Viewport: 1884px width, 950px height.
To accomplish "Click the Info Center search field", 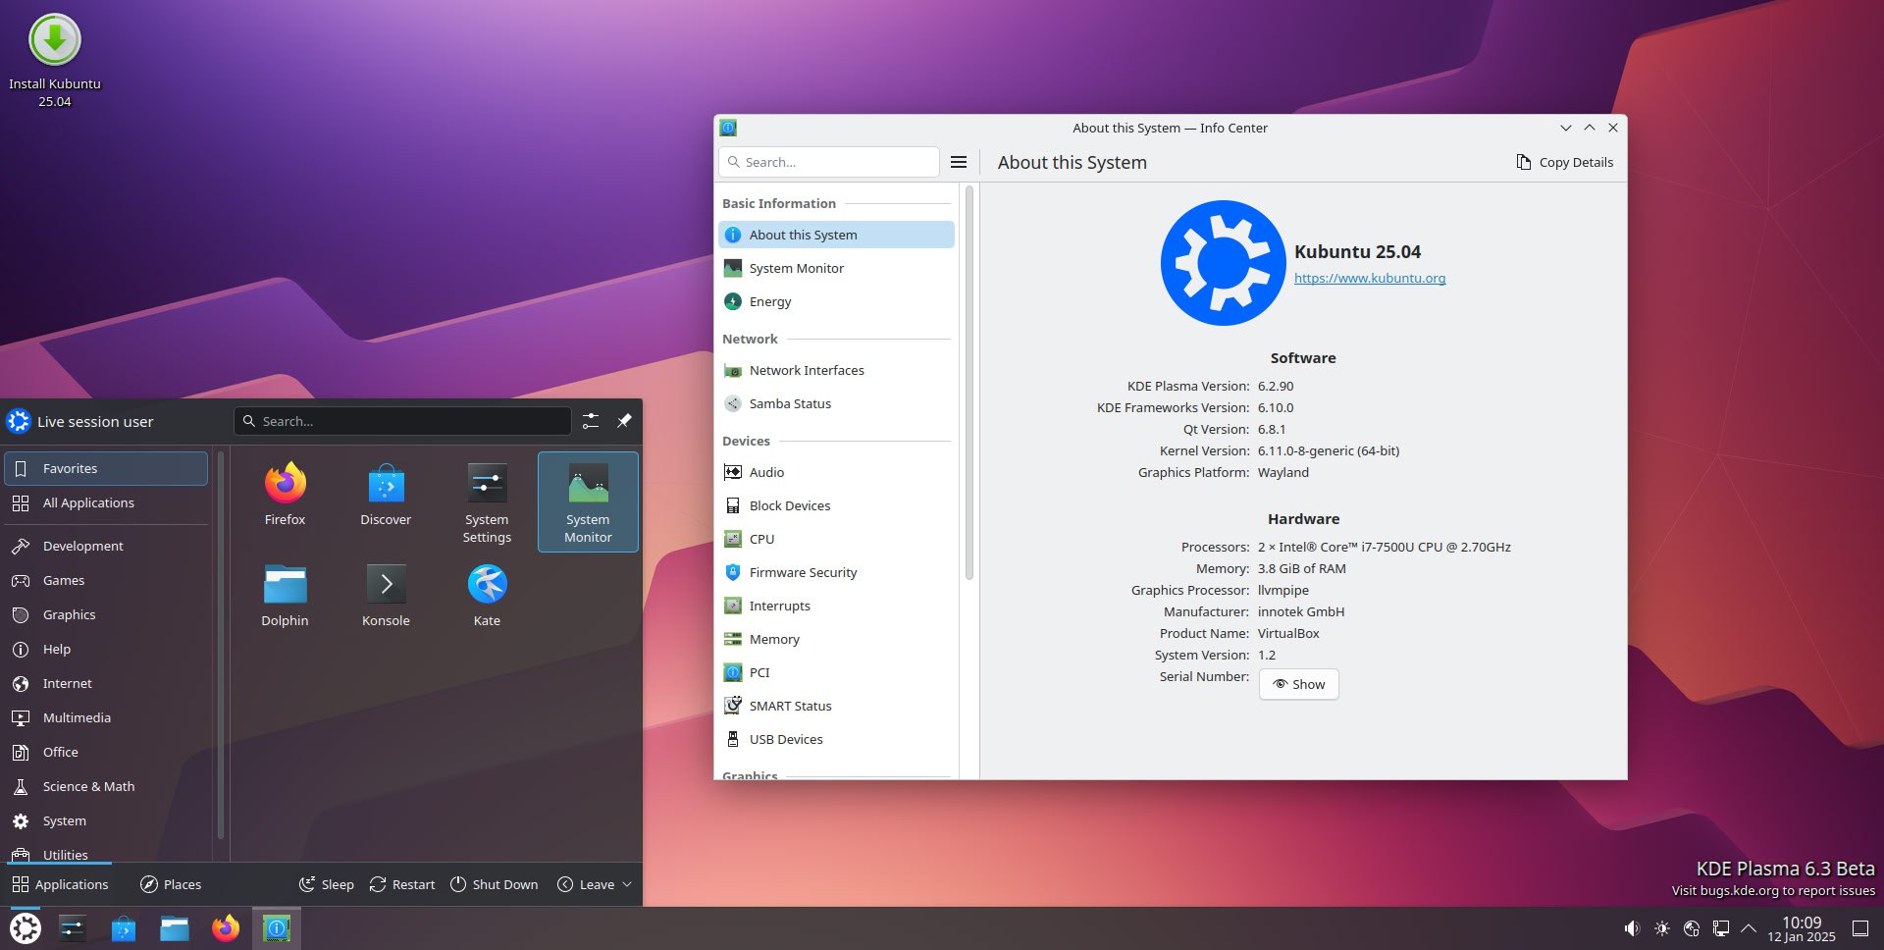I will (x=829, y=162).
